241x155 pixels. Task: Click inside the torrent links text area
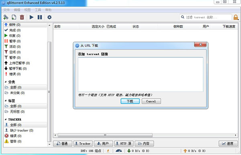(x=141, y=74)
